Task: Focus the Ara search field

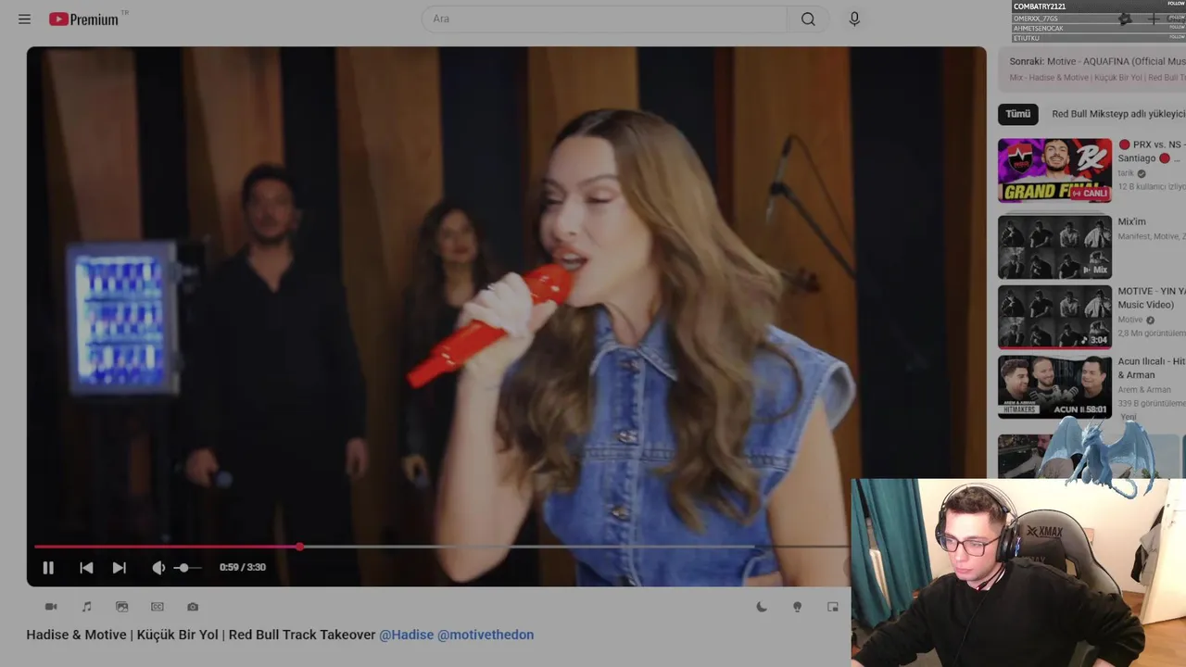Action: pos(604,19)
